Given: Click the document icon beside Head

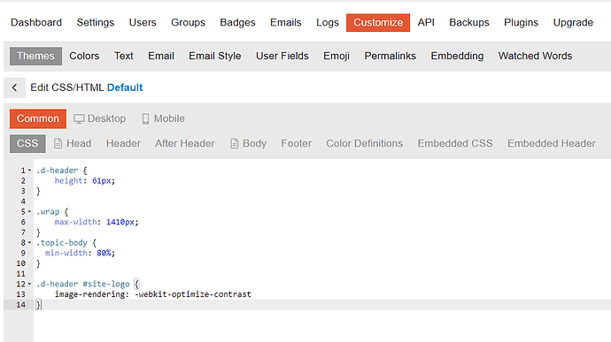Looking at the screenshot, I should (58, 143).
